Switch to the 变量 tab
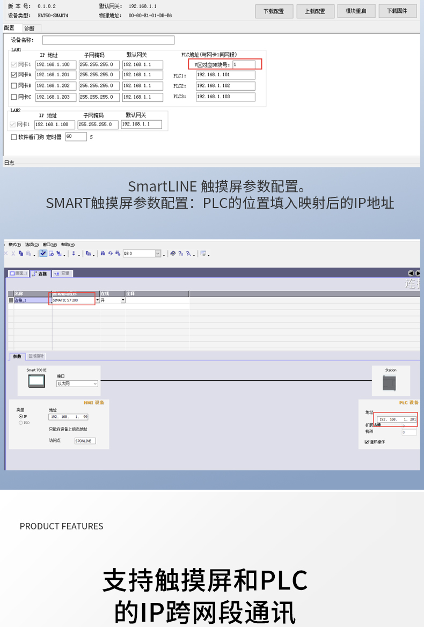This screenshot has height=627, width=424. click(x=62, y=274)
